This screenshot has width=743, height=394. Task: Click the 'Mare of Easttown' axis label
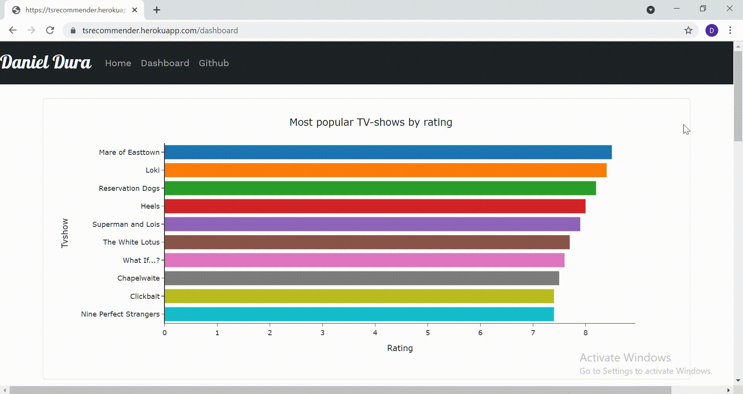(x=129, y=152)
